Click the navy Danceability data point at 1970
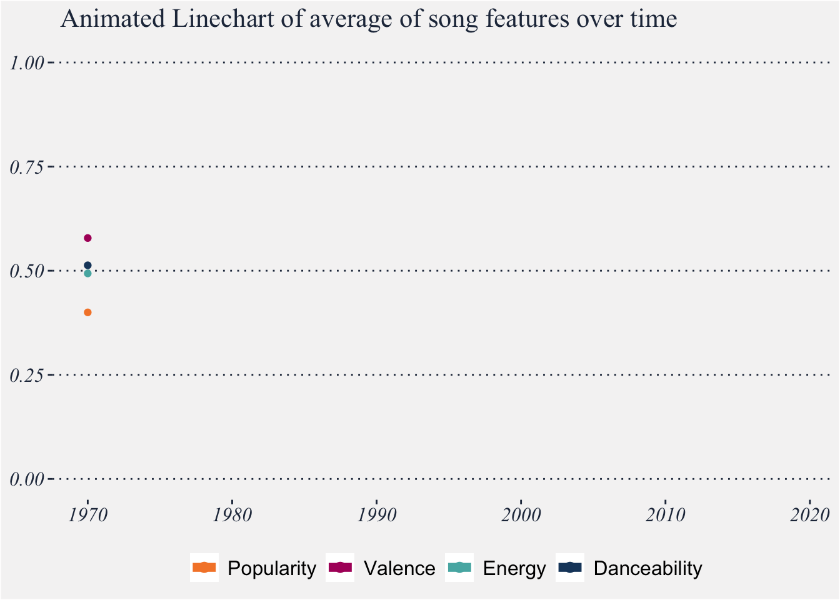The width and height of the screenshot is (840, 600). tap(87, 266)
